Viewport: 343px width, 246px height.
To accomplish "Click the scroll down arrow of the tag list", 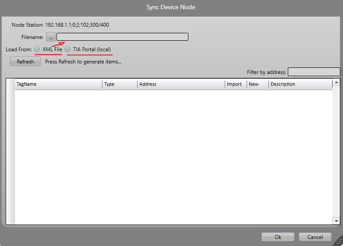I will coord(336,221).
